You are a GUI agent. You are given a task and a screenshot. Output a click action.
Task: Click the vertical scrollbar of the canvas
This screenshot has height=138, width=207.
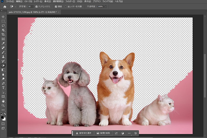(205, 76)
